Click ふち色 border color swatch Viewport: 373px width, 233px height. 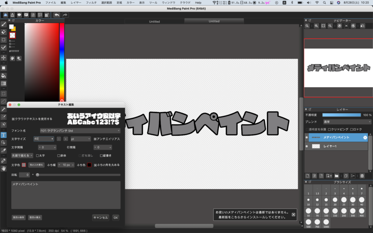pyautogui.click(x=89, y=165)
